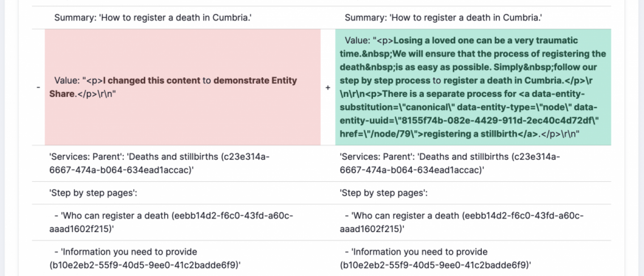Select the red removed Value cell
The image size is (644, 276).
click(x=182, y=112)
